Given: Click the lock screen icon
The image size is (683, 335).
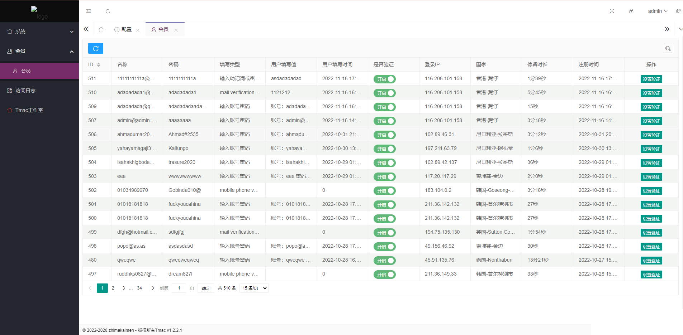Looking at the screenshot, I should coord(631,11).
